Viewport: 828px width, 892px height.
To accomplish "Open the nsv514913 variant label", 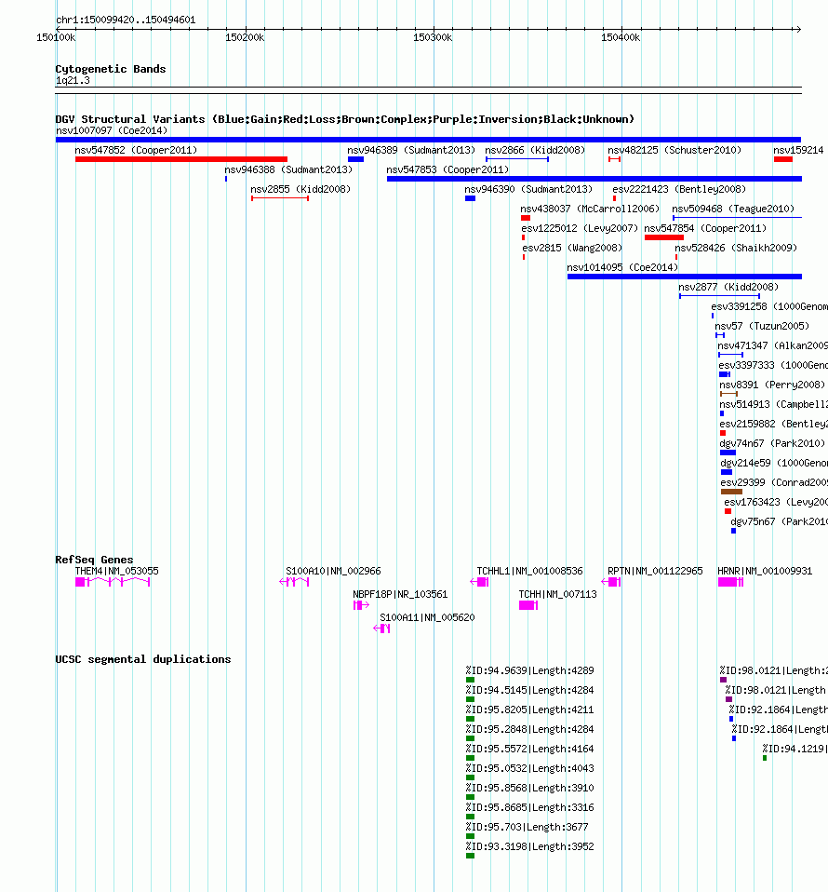I will click(x=773, y=404).
